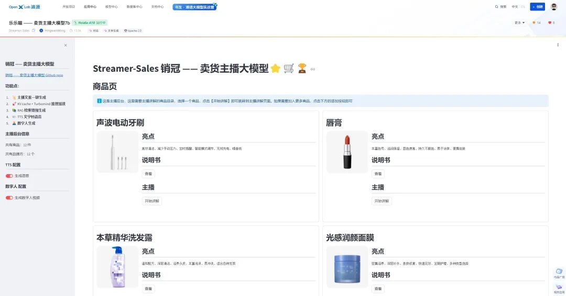Click the 声波电动牙刷 card title
This screenshot has width=566, height=296.
pyautogui.click(x=120, y=123)
